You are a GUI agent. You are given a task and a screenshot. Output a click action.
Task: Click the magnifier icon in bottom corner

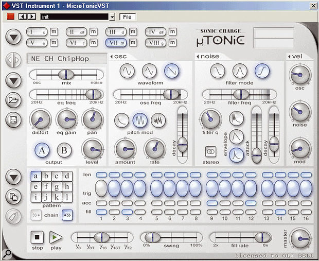pyautogui.click(x=7, y=254)
